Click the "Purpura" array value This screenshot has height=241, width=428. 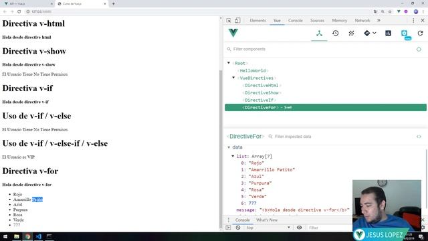260,183
